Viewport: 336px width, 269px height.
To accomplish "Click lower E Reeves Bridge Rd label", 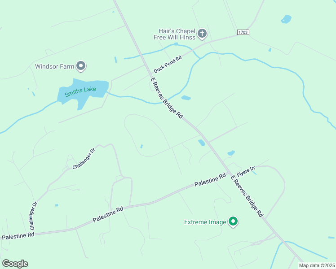I will tap(247, 196).
